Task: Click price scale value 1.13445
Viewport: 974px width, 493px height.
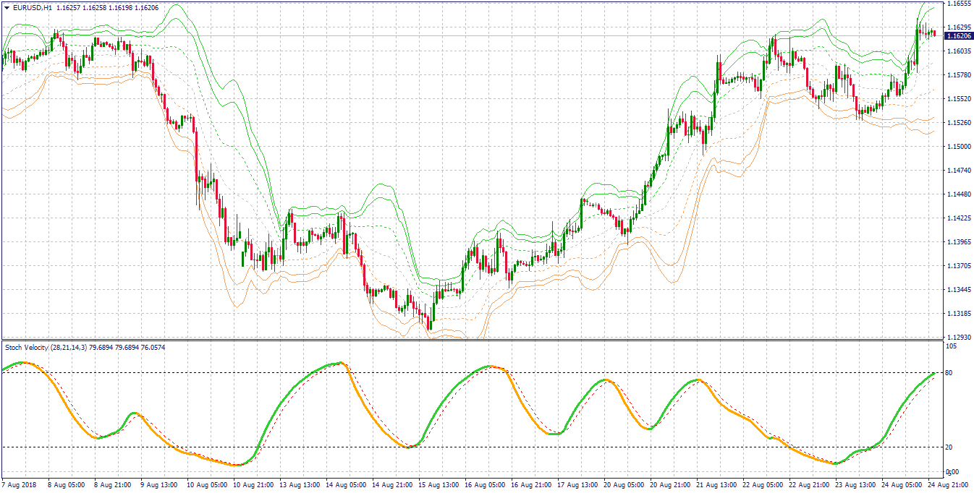Action: click(x=959, y=290)
